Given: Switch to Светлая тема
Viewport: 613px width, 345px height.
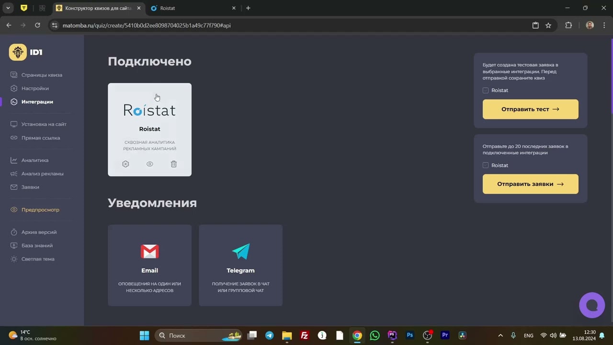Looking at the screenshot, I should click(x=38, y=259).
